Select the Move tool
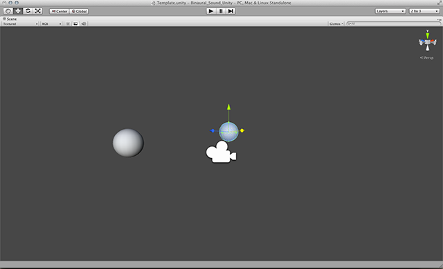443x269 pixels. coord(18,11)
